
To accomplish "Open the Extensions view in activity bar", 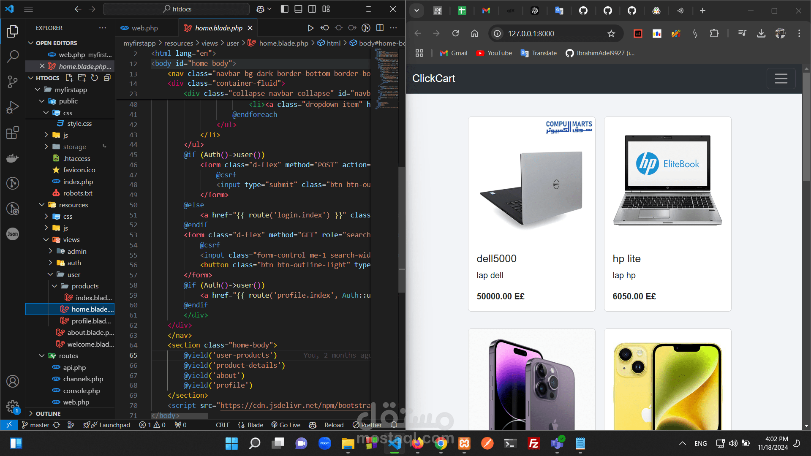I will 13,133.
